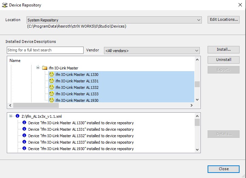Collapse the ifm IO-Link Master tree node

pos(38,68)
